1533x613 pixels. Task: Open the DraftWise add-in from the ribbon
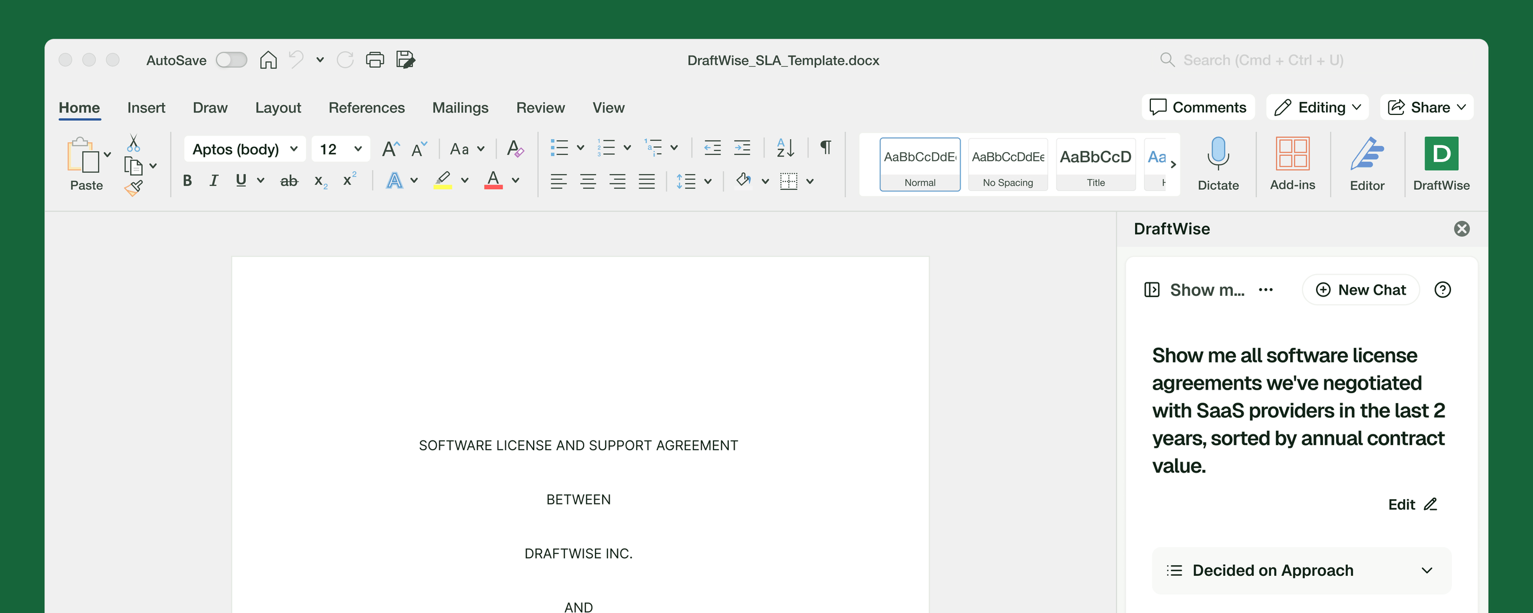[x=1441, y=164]
